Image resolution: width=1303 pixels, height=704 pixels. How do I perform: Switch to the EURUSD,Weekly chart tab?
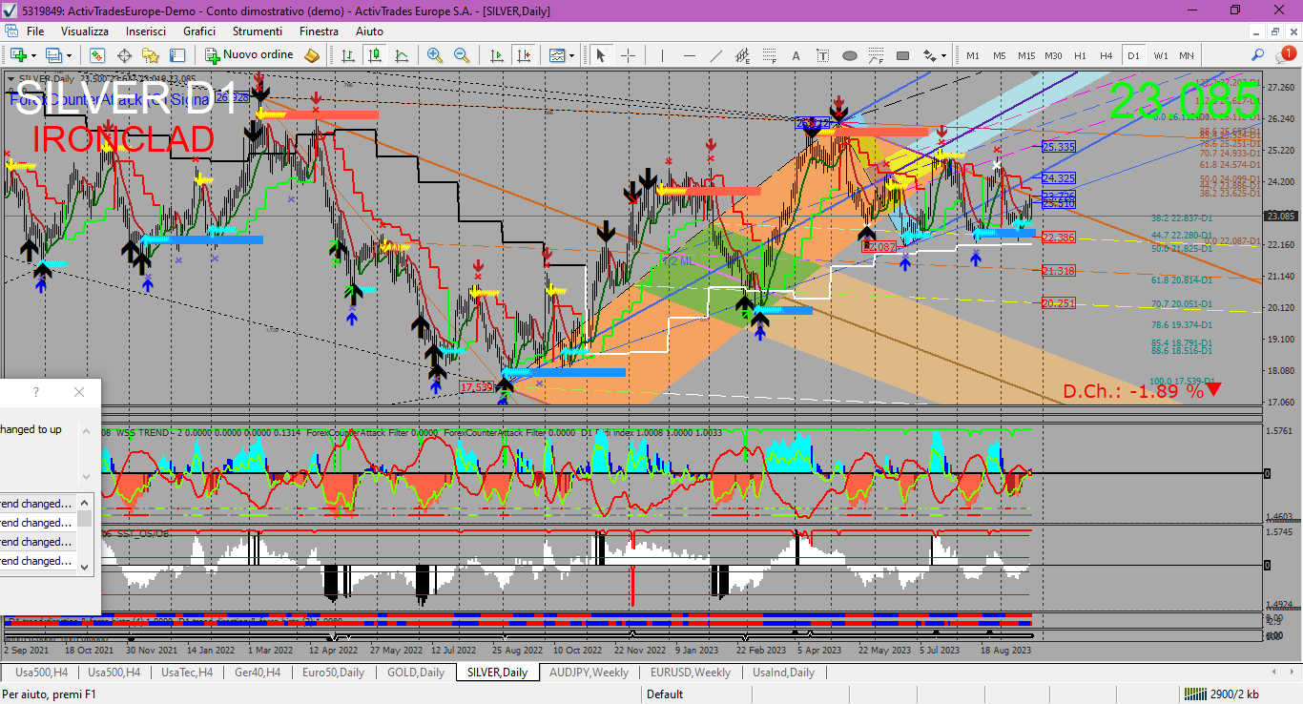point(690,673)
